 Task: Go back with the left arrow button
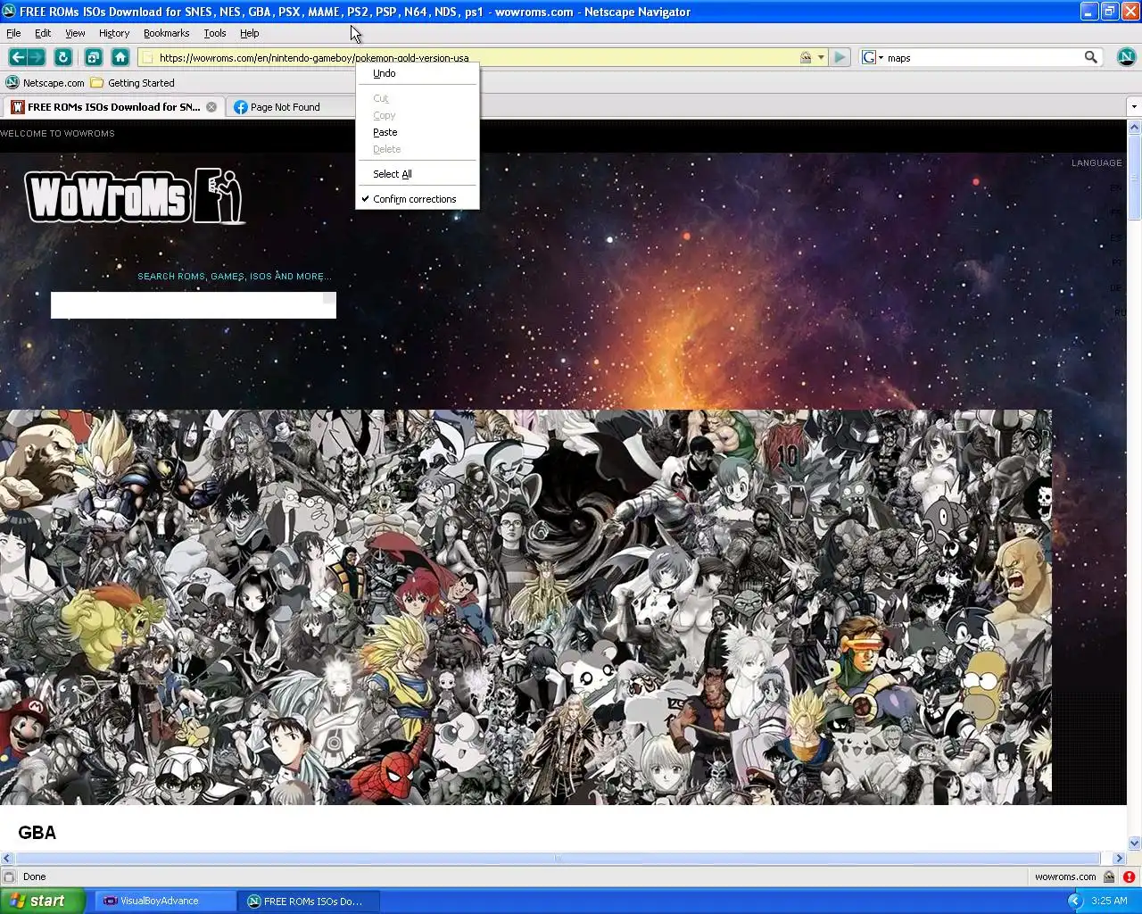pos(17,57)
